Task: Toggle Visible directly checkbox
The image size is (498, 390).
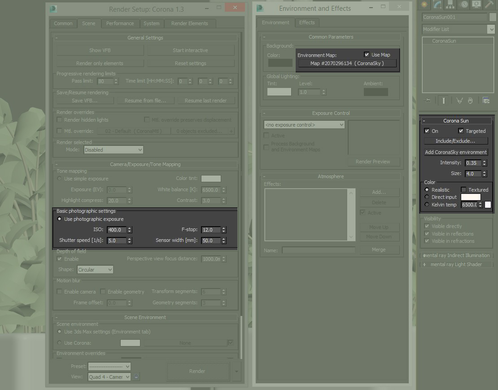Action: tap(427, 226)
